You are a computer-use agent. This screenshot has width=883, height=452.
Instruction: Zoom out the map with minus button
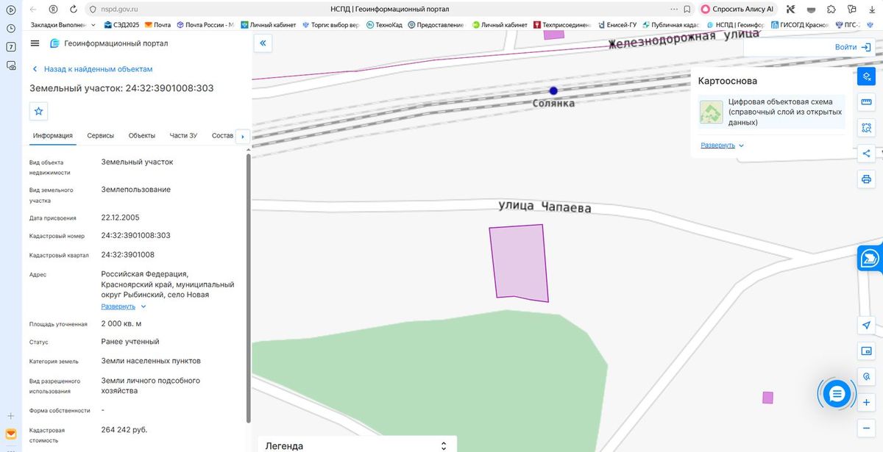[866, 428]
